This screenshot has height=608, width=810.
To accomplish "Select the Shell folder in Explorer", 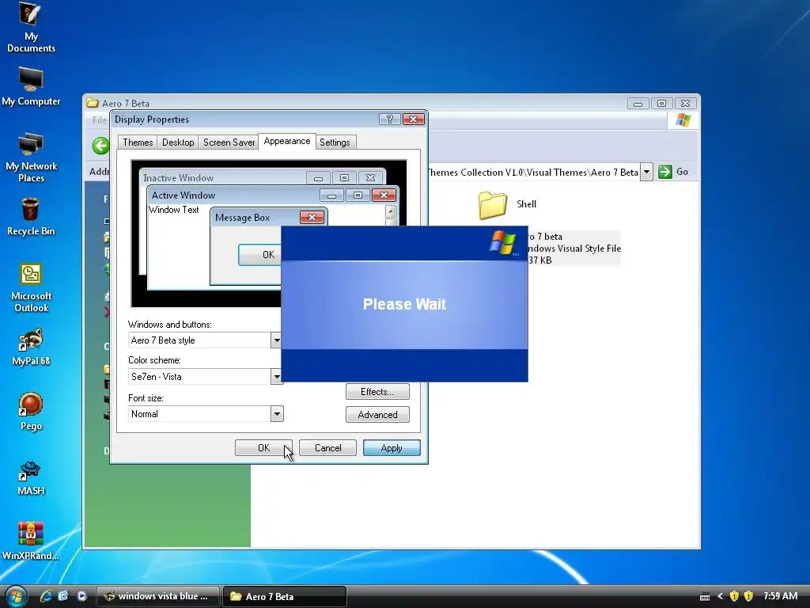I will [x=507, y=204].
